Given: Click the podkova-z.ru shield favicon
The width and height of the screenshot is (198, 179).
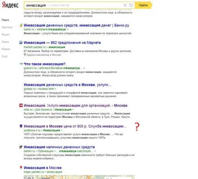Looking at the screenshot, I should click(x=21, y=126).
